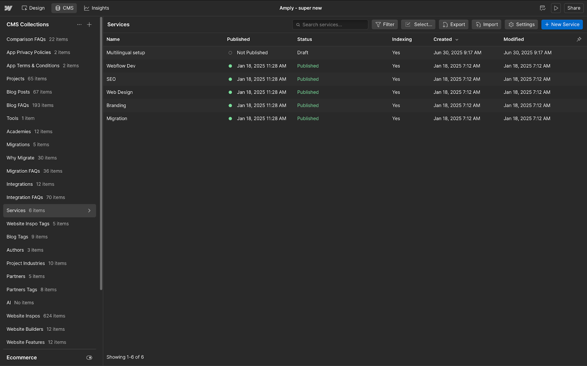Screen dimensions: 587x366
Task: Sort by the Published column header
Action: coord(238,39)
